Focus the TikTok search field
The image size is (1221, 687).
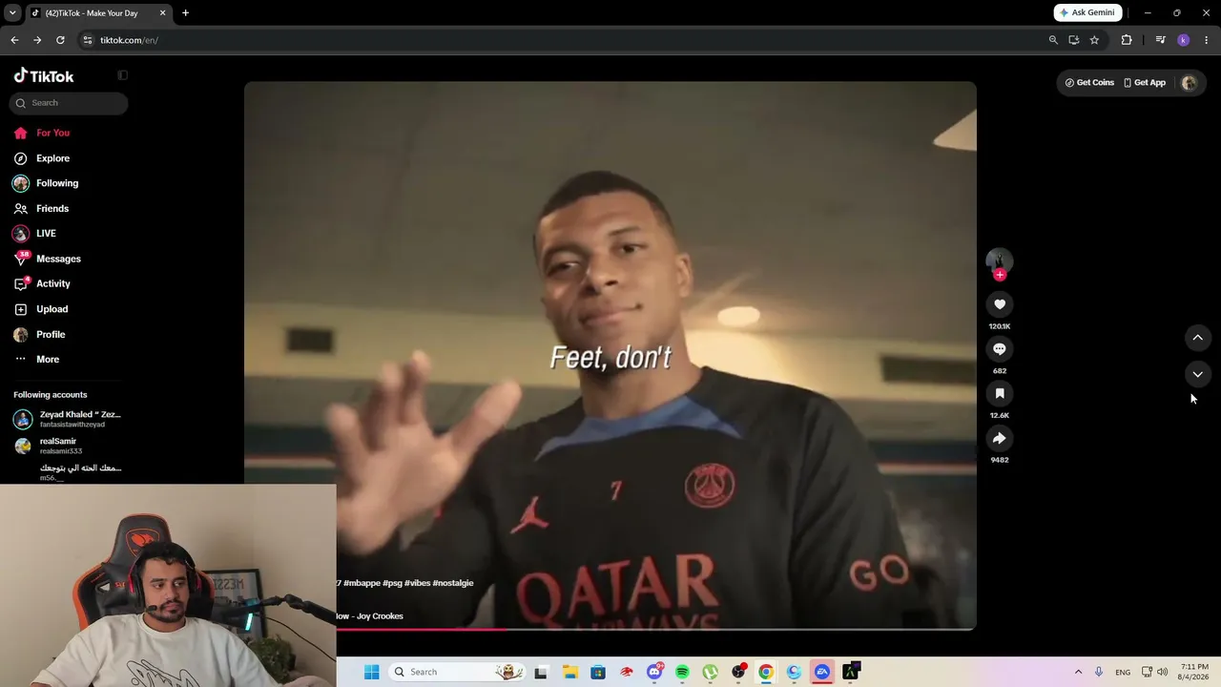pos(69,103)
